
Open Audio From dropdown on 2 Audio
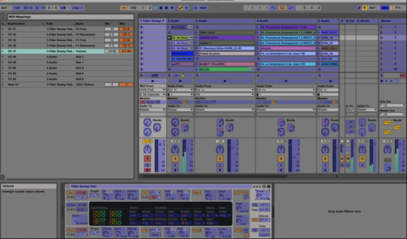(180, 90)
